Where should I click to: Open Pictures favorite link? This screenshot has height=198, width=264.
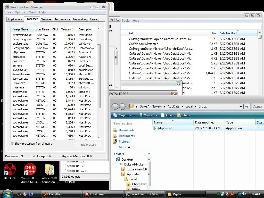[124, 142]
